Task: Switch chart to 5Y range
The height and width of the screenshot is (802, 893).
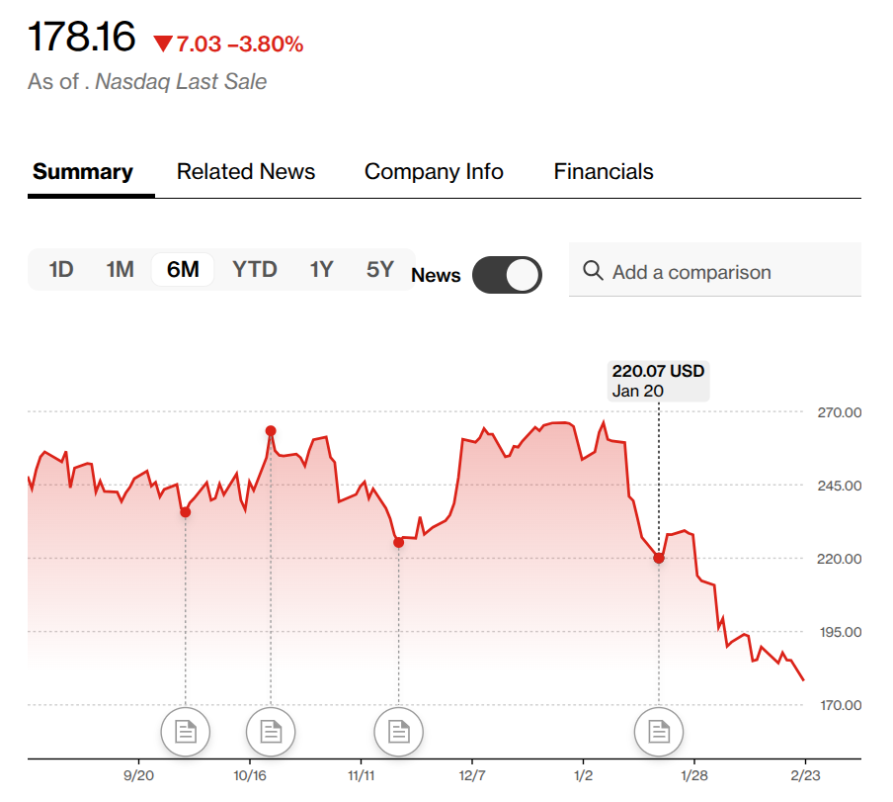Action: pos(379,269)
